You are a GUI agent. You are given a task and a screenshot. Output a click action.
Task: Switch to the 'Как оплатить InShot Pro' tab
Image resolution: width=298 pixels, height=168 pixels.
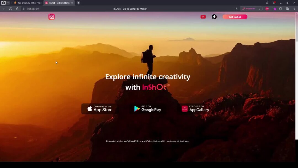[28, 3]
